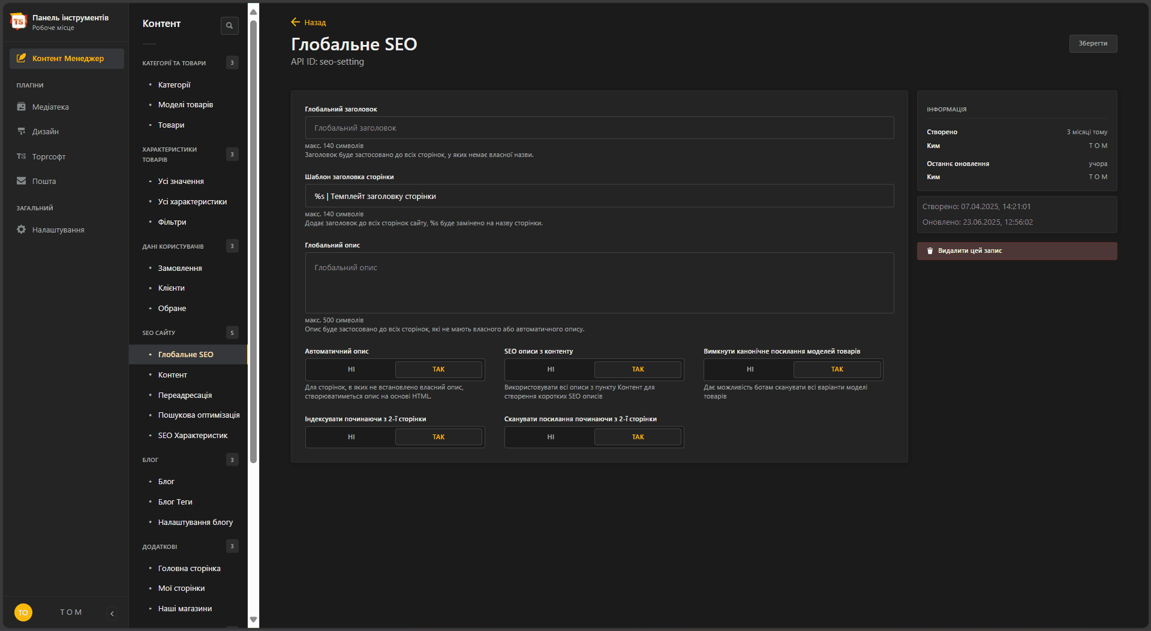Click the TO user avatar
Screen dimensions: 1151x631
pos(23,612)
